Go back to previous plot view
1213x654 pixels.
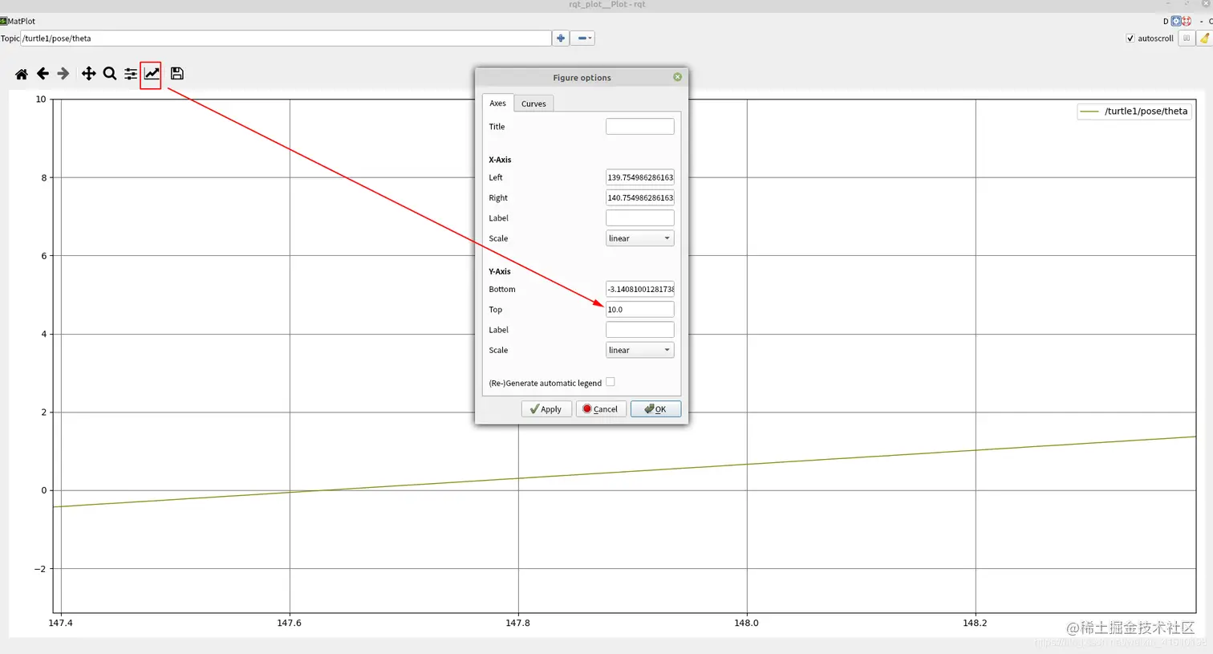pyautogui.click(x=43, y=74)
